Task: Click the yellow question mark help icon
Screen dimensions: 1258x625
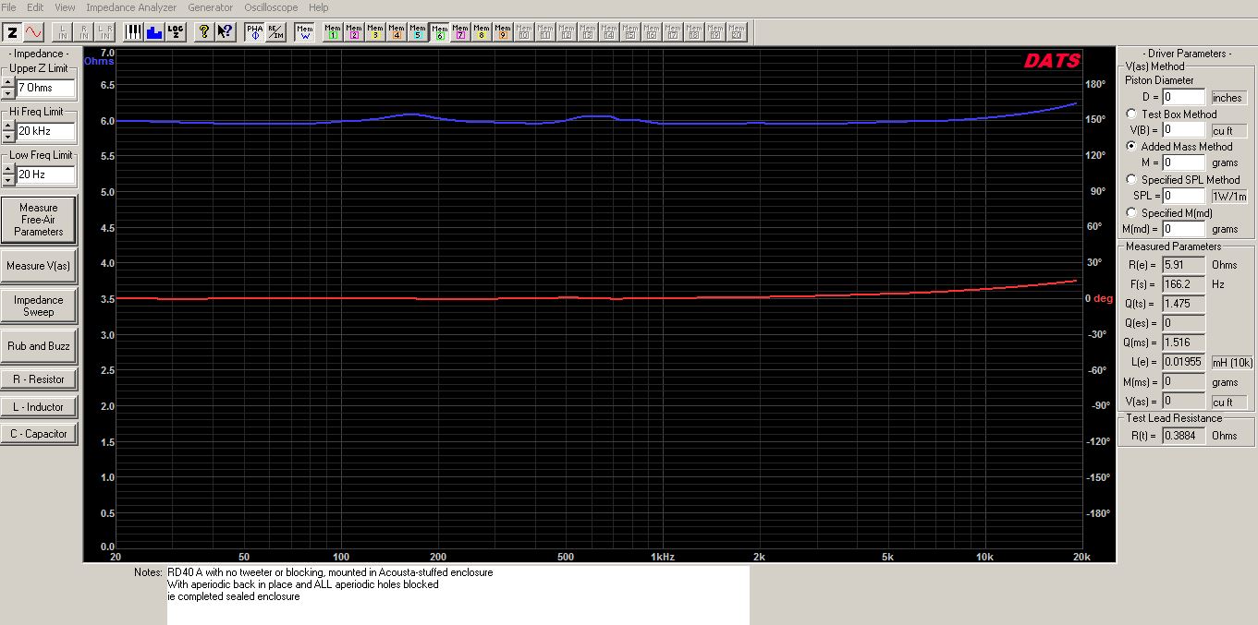Action: pos(203,32)
